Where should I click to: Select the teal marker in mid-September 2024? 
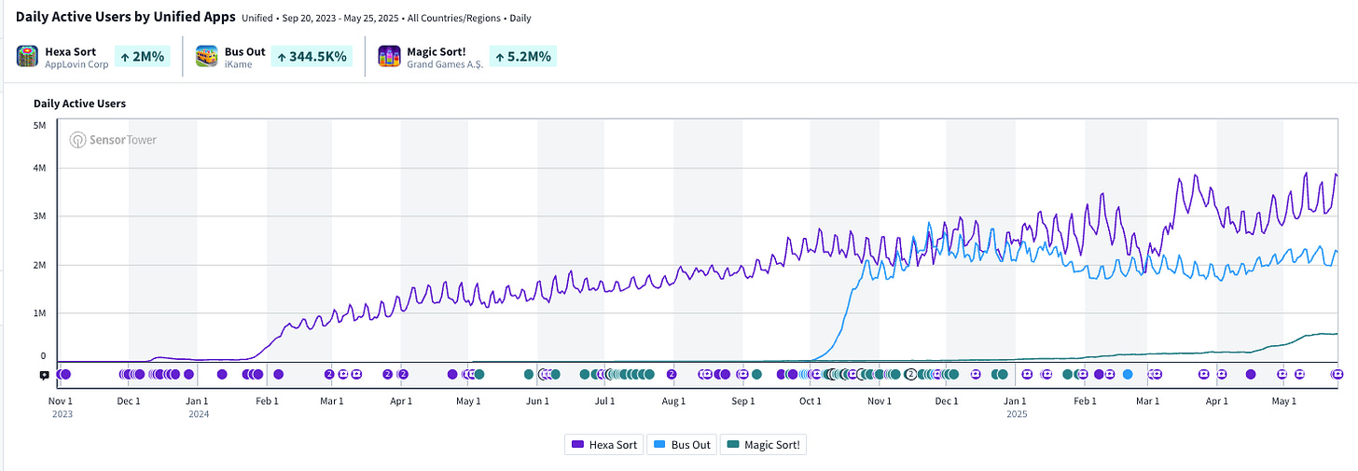756,374
